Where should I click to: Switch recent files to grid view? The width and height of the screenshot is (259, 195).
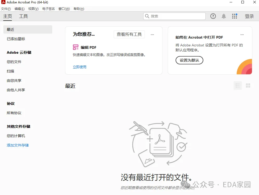coord(248,86)
